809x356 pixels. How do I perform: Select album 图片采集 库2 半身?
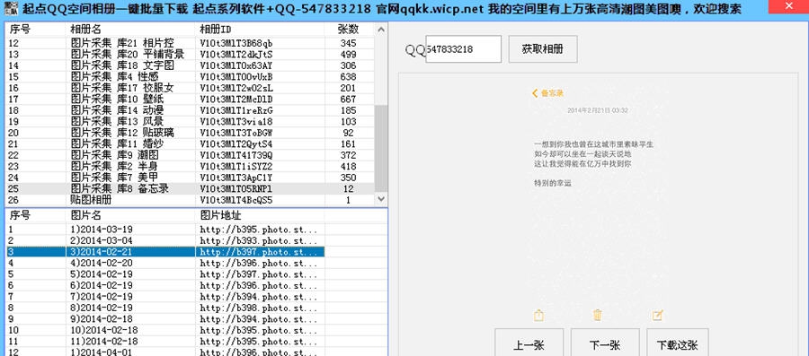point(114,166)
